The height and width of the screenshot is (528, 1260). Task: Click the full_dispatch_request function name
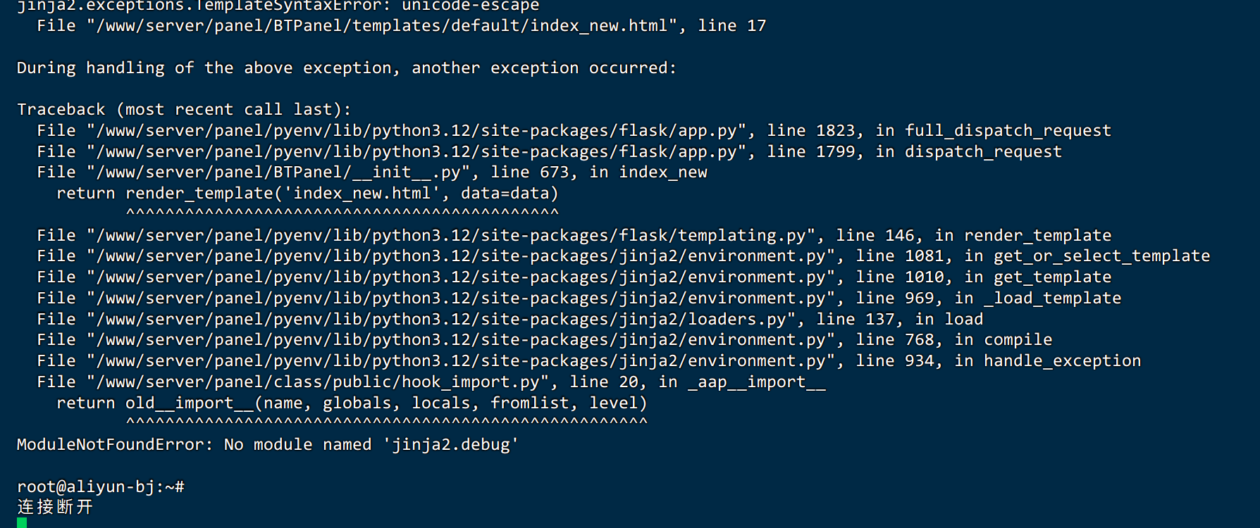point(1008,131)
